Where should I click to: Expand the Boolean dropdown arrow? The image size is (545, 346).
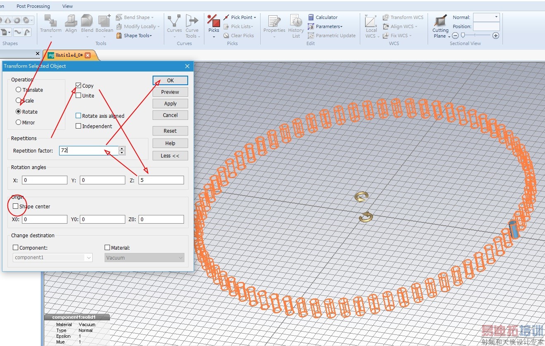click(104, 37)
